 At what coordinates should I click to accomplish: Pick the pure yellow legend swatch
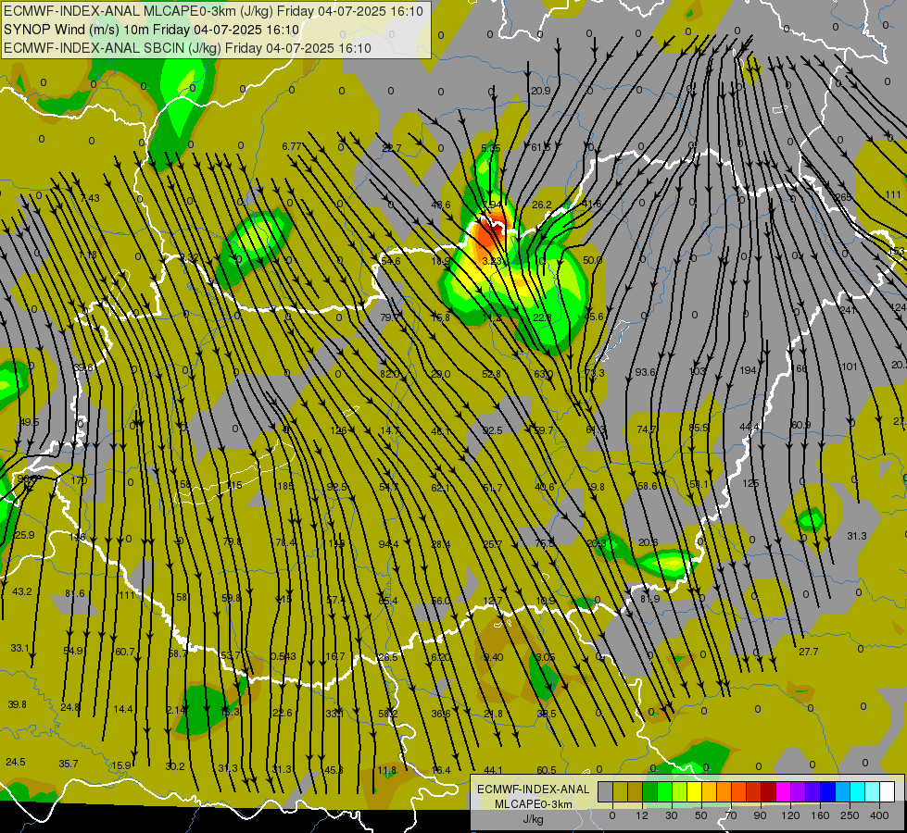click(695, 791)
